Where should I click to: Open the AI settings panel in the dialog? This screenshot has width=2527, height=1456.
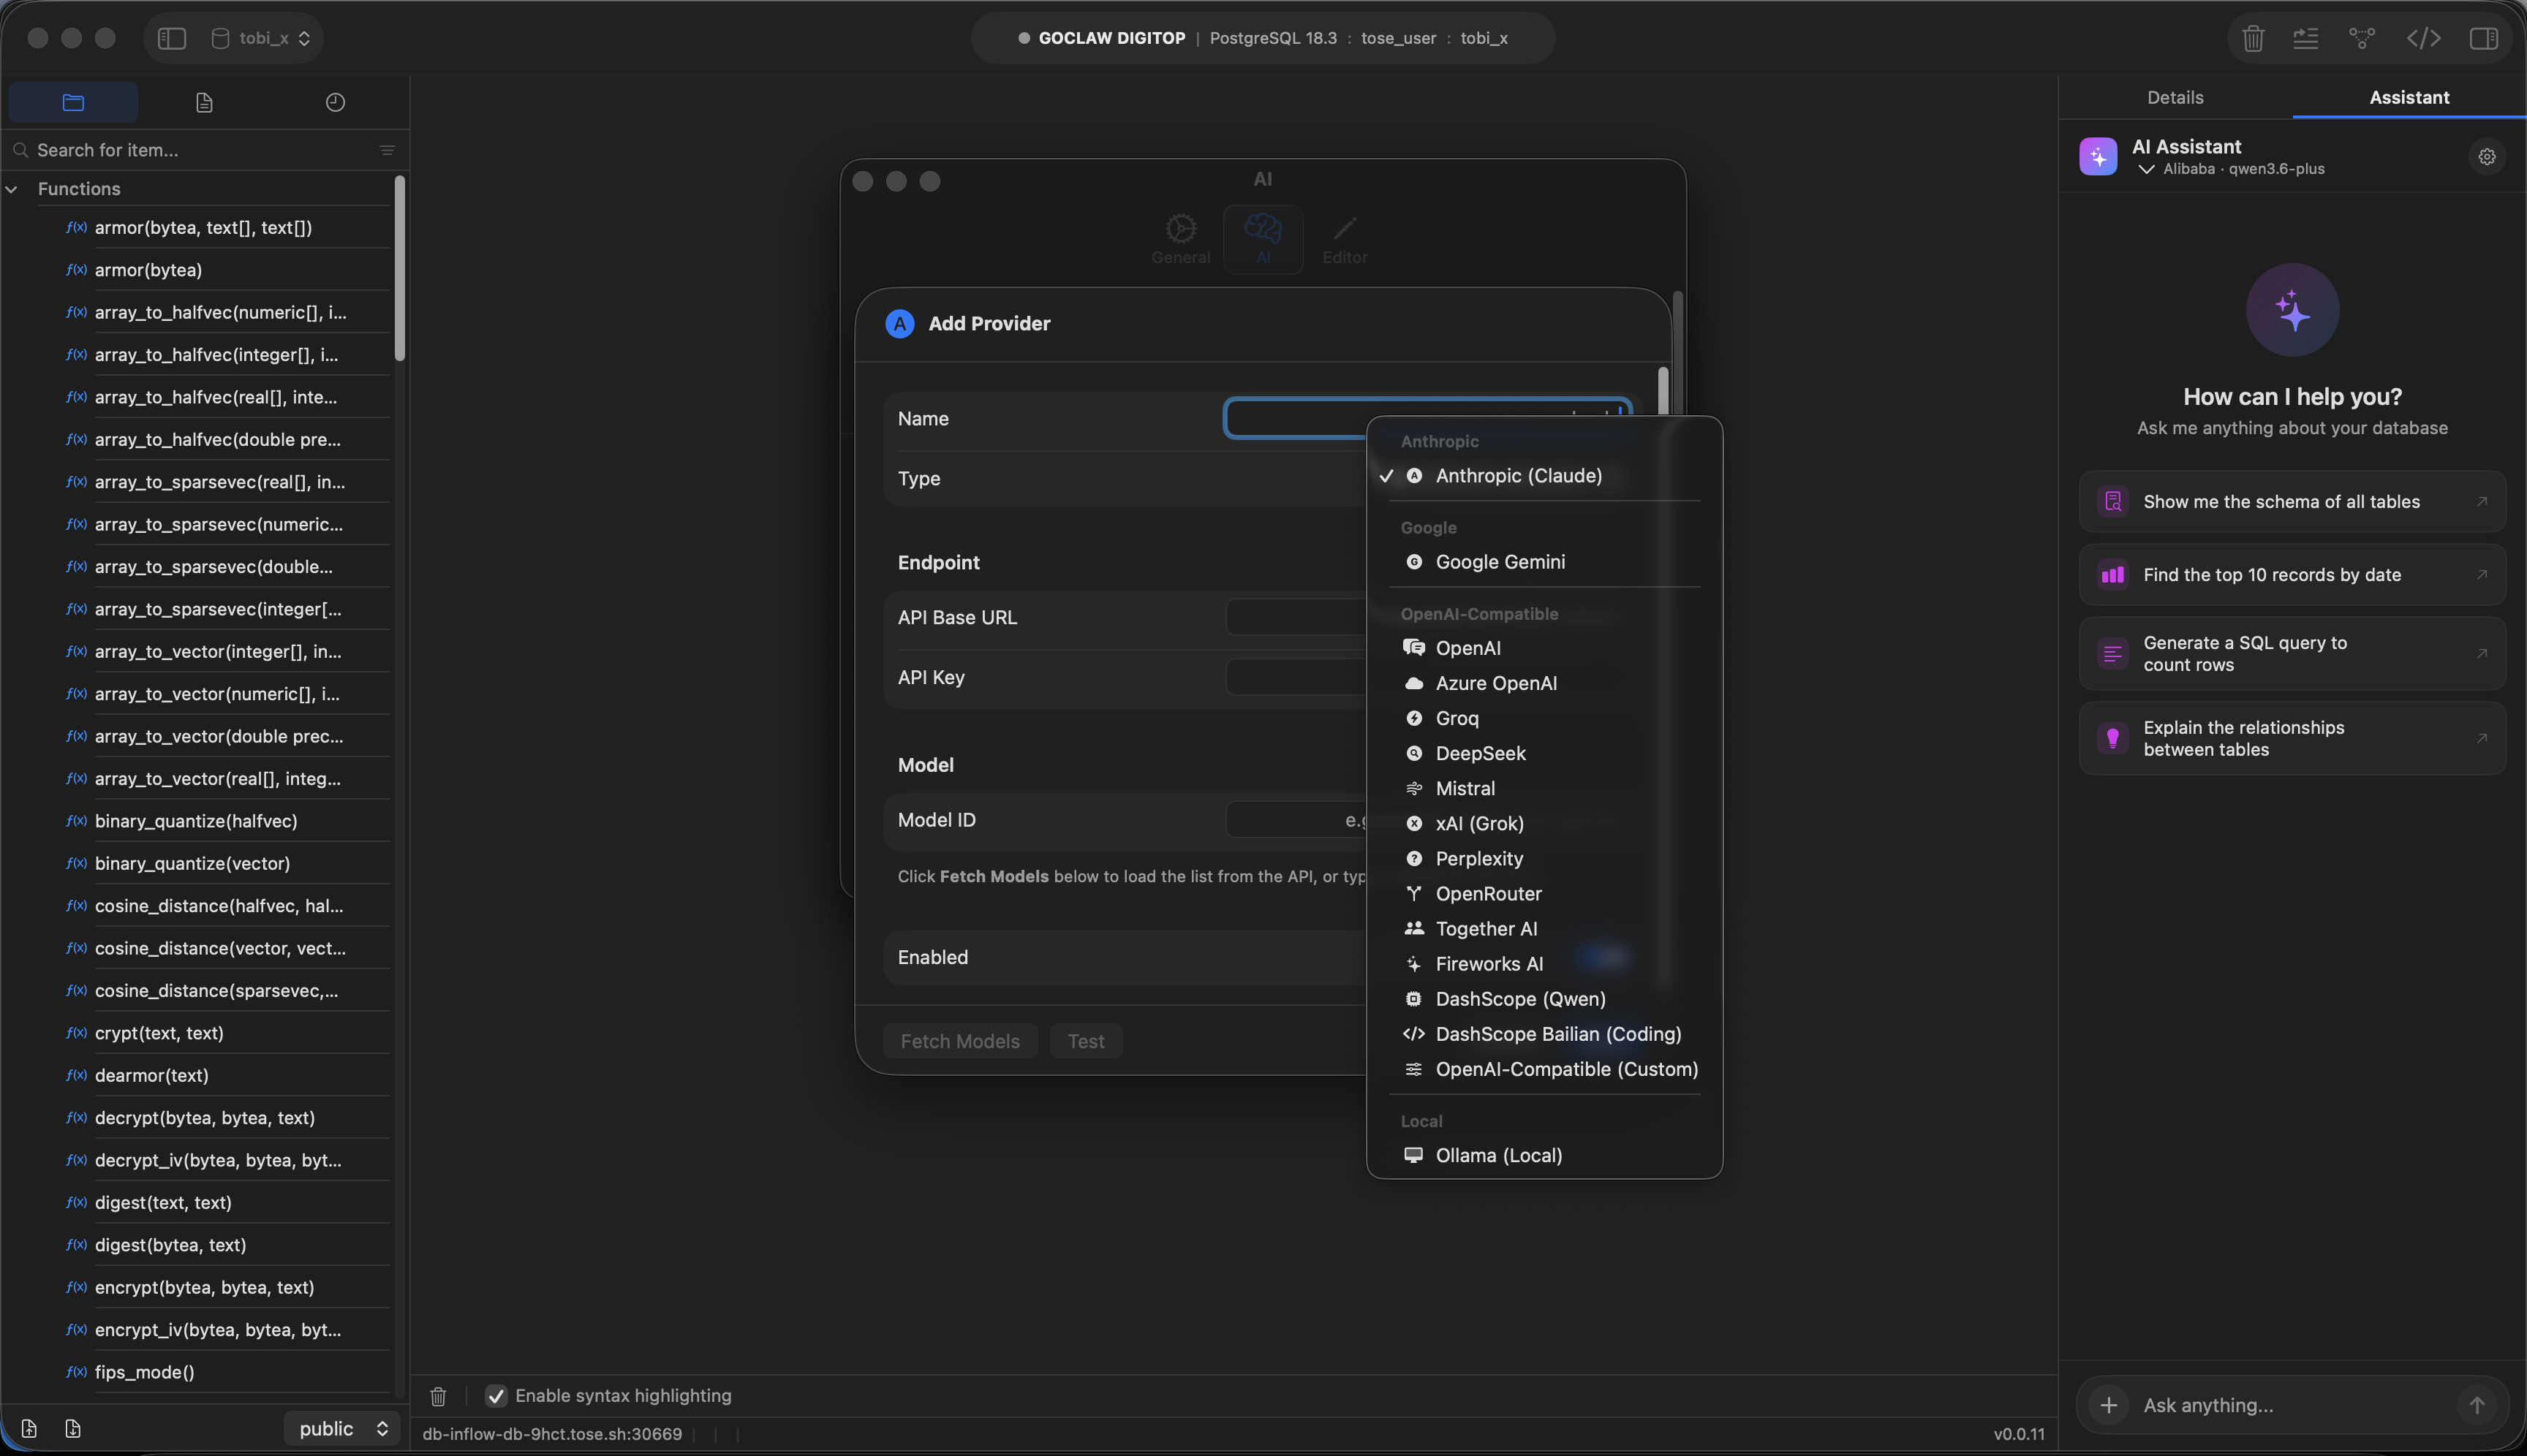coord(1263,238)
